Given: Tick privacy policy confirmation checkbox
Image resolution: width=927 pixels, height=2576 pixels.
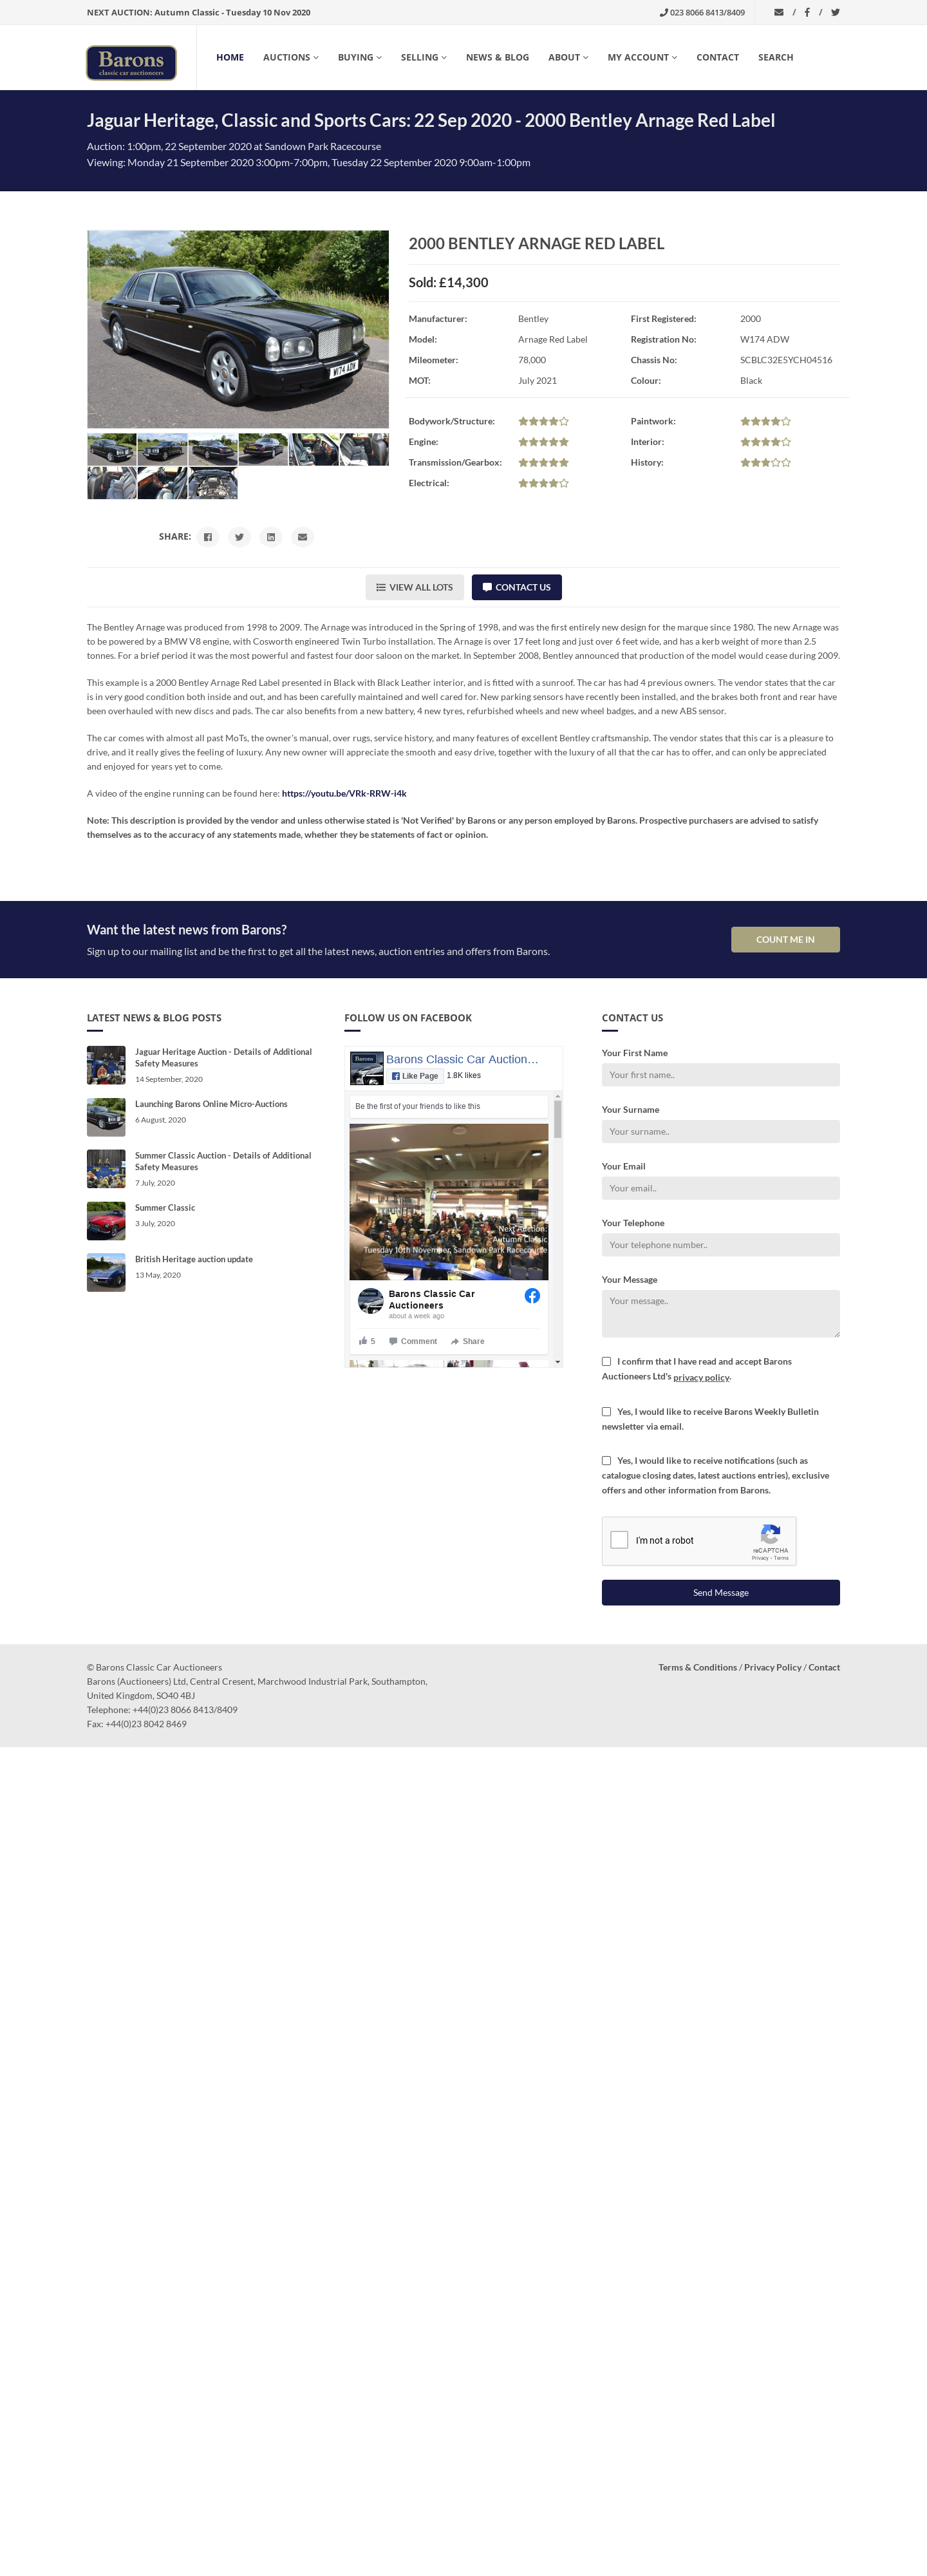Looking at the screenshot, I should pos(606,1361).
